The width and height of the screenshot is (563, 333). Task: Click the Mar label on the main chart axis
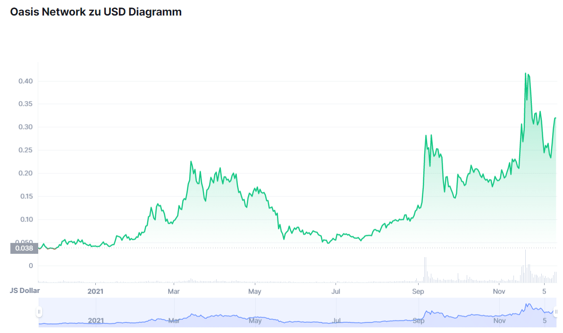pyautogui.click(x=174, y=292)
